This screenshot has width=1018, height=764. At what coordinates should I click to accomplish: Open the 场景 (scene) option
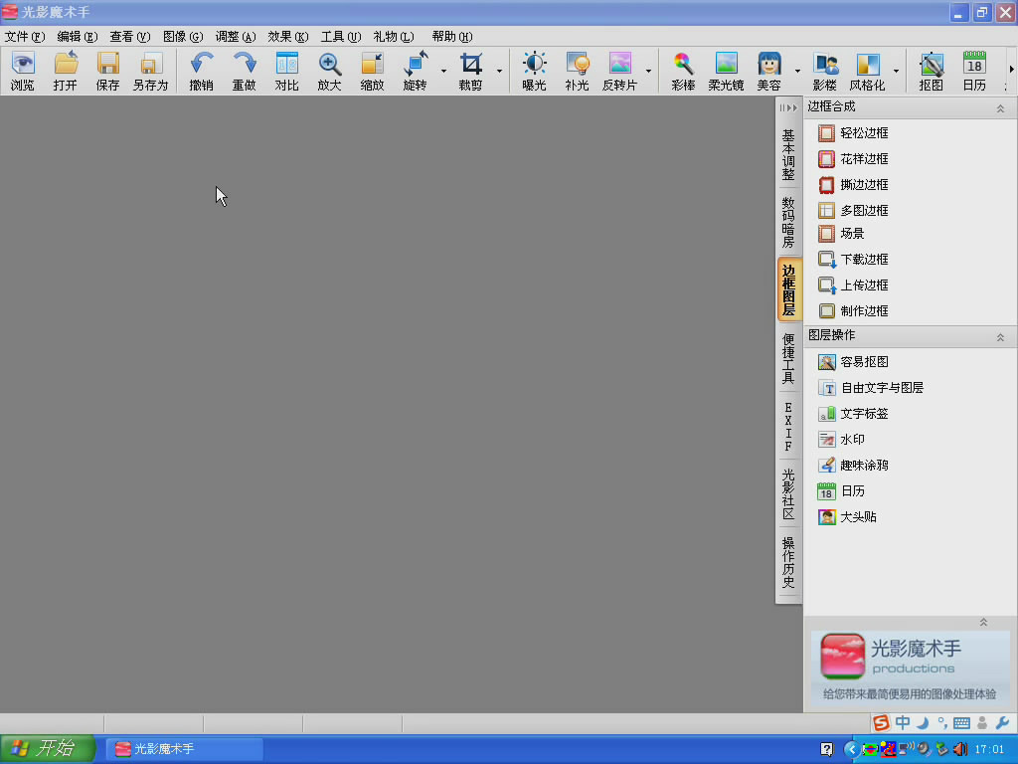pyautogui.click(x=841, y=234)
